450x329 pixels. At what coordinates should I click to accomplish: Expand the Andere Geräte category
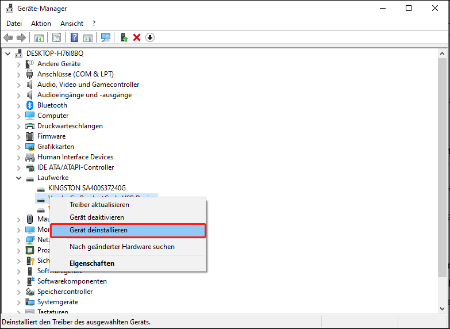pos(18,64)
